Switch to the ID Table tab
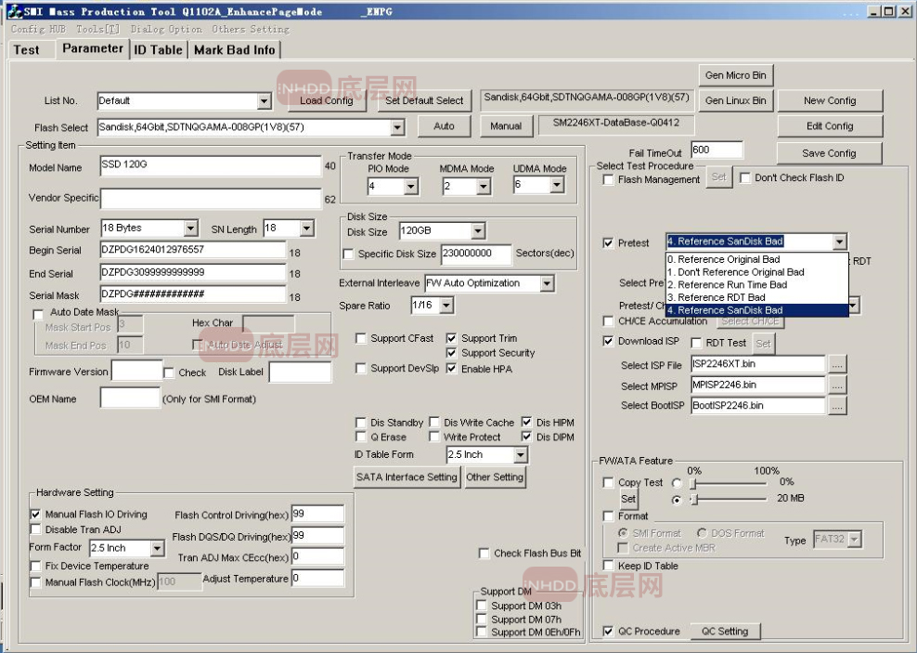 point(159,50)
